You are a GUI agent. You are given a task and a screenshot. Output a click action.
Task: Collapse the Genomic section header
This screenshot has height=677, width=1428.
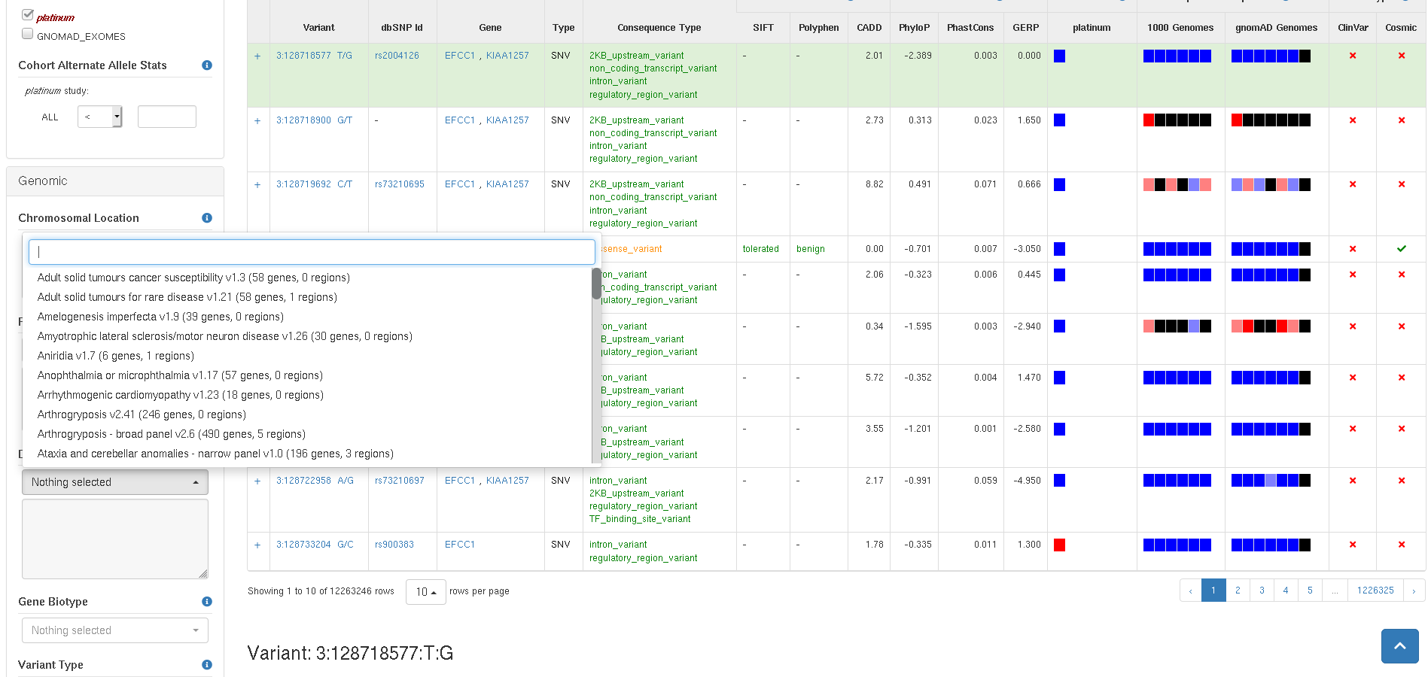114,181
